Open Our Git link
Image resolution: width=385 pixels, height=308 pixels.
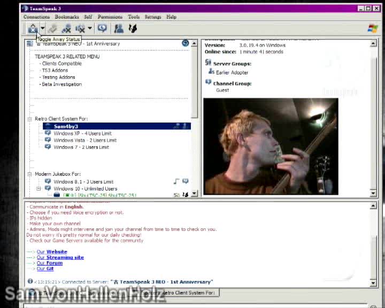[x=45, y=269]
